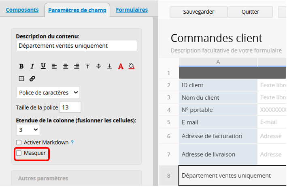Screen dimensions: 287x187
Task: Align text to the right
Action: tap(77, 66)
